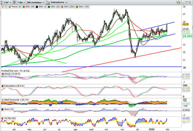Open the '200 unidades' history dropdown
The height and width of the screenshot is (131, 193).
coord(35,2)
